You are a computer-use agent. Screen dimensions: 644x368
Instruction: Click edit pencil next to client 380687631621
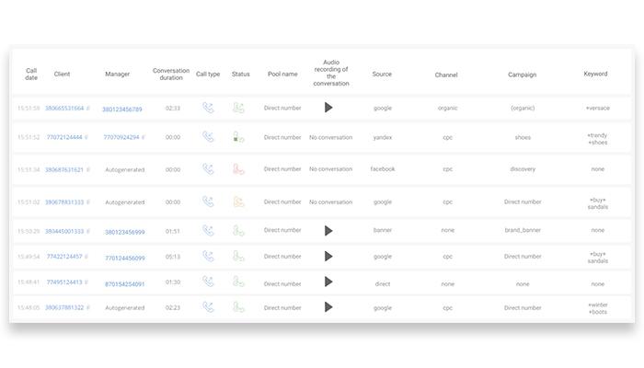[88, 169]
